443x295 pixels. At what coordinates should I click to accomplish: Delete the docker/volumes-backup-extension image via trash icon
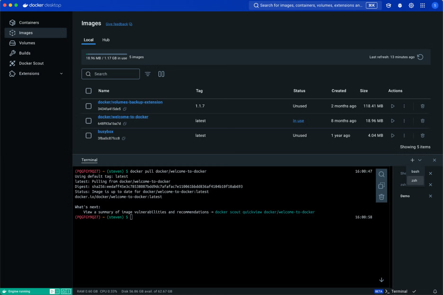point(422,106)
